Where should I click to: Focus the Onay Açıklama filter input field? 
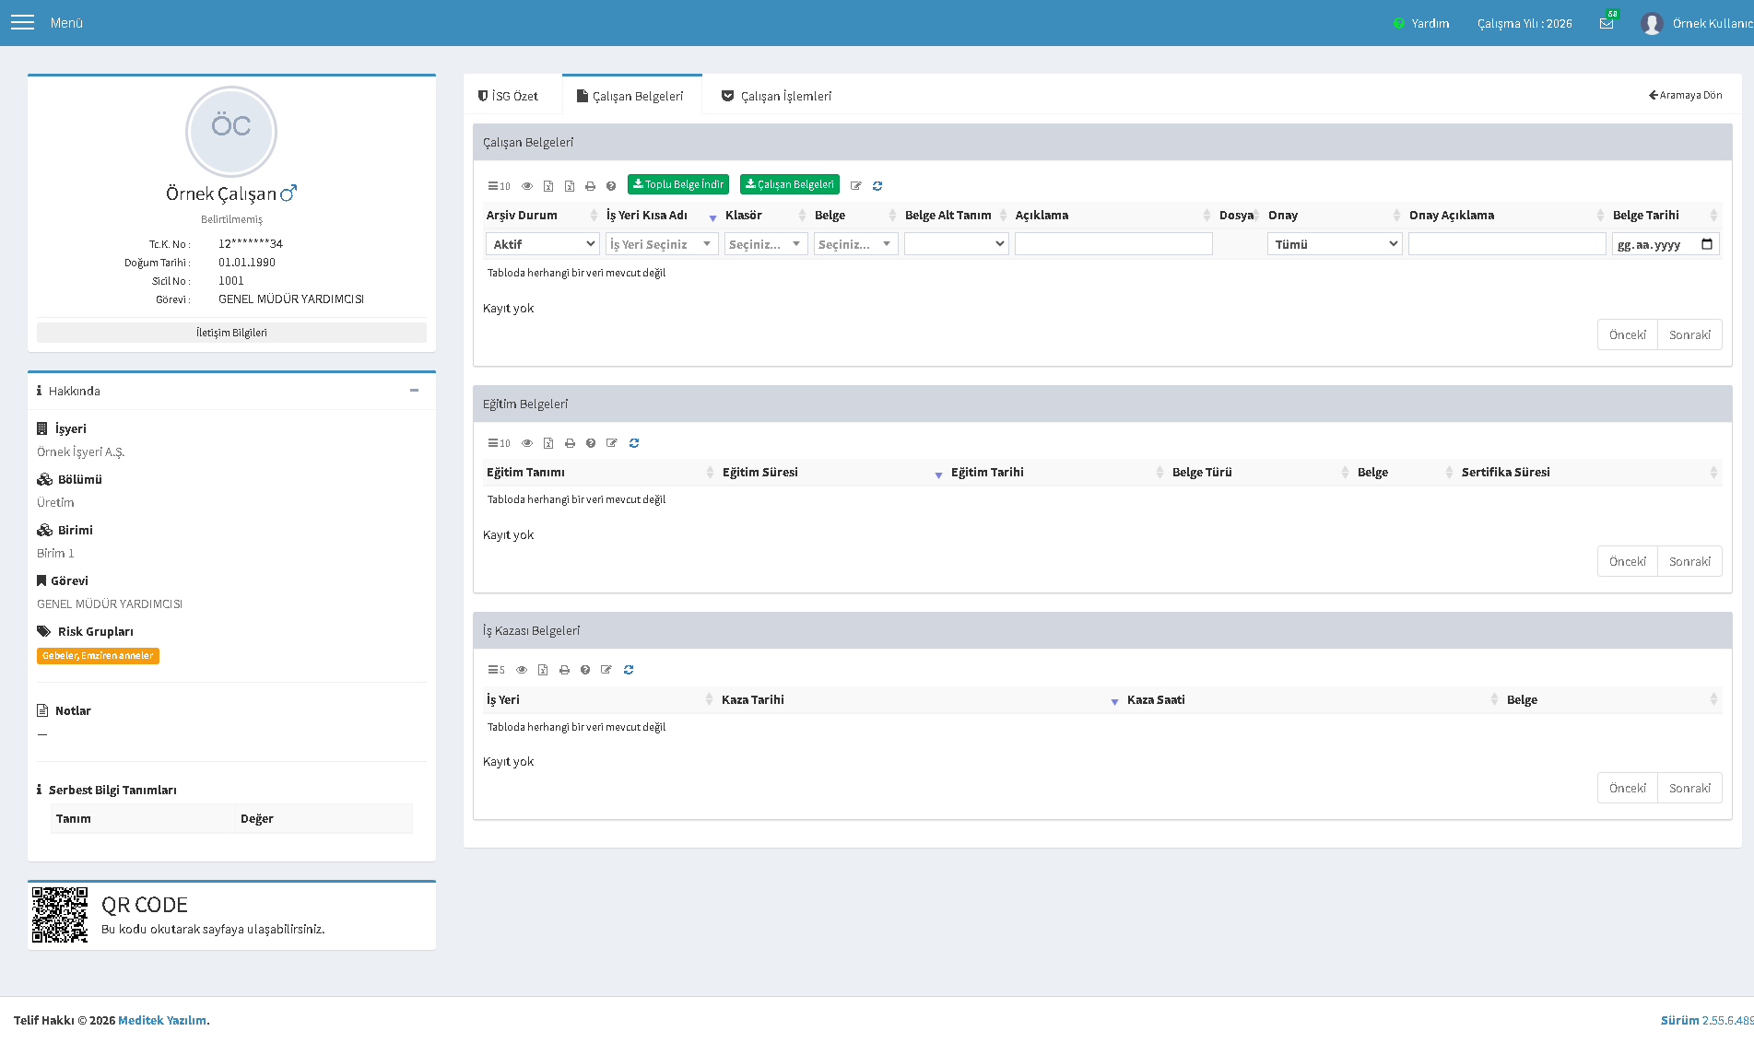coord(1507,244)
